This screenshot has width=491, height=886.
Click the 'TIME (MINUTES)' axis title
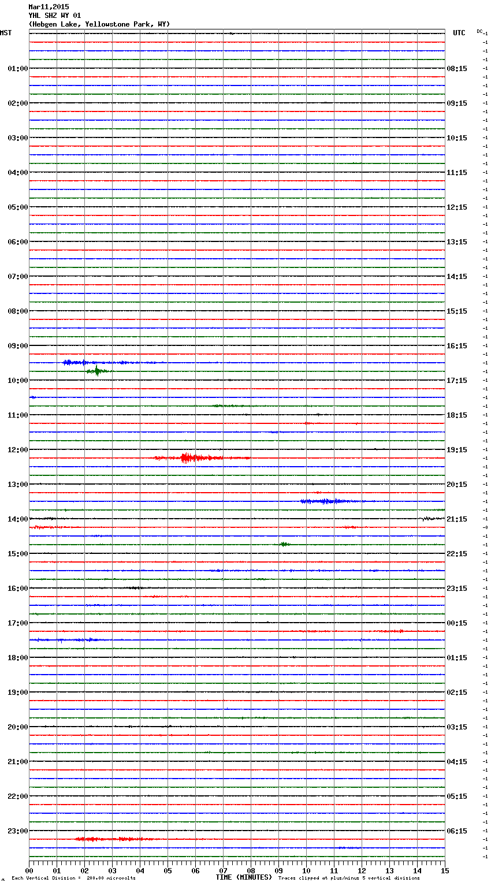pos(244,877)
